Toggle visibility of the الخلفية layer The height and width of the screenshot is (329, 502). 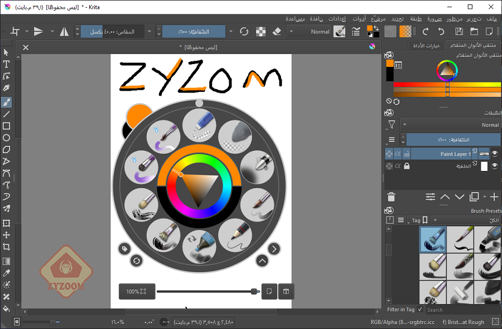pyautogui.click(x=495, y=166)
